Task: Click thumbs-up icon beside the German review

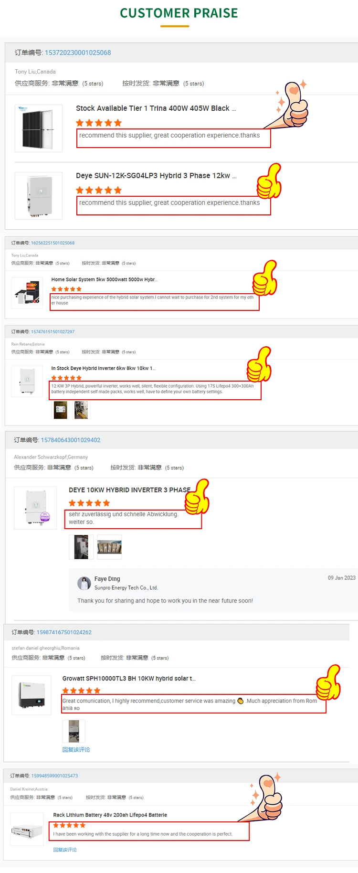Action: point(197,497)
